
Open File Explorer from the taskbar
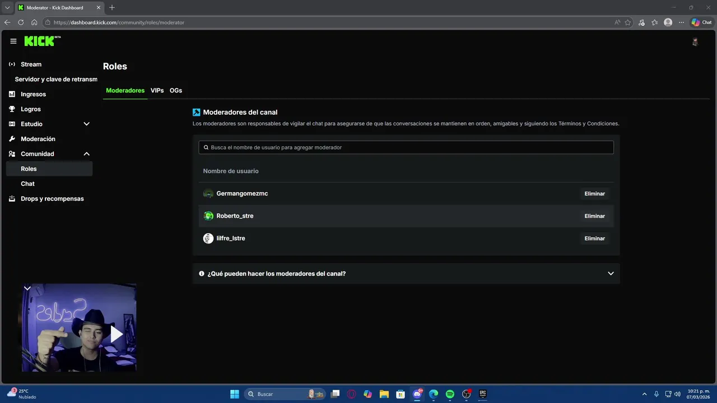tap(384, 394)
